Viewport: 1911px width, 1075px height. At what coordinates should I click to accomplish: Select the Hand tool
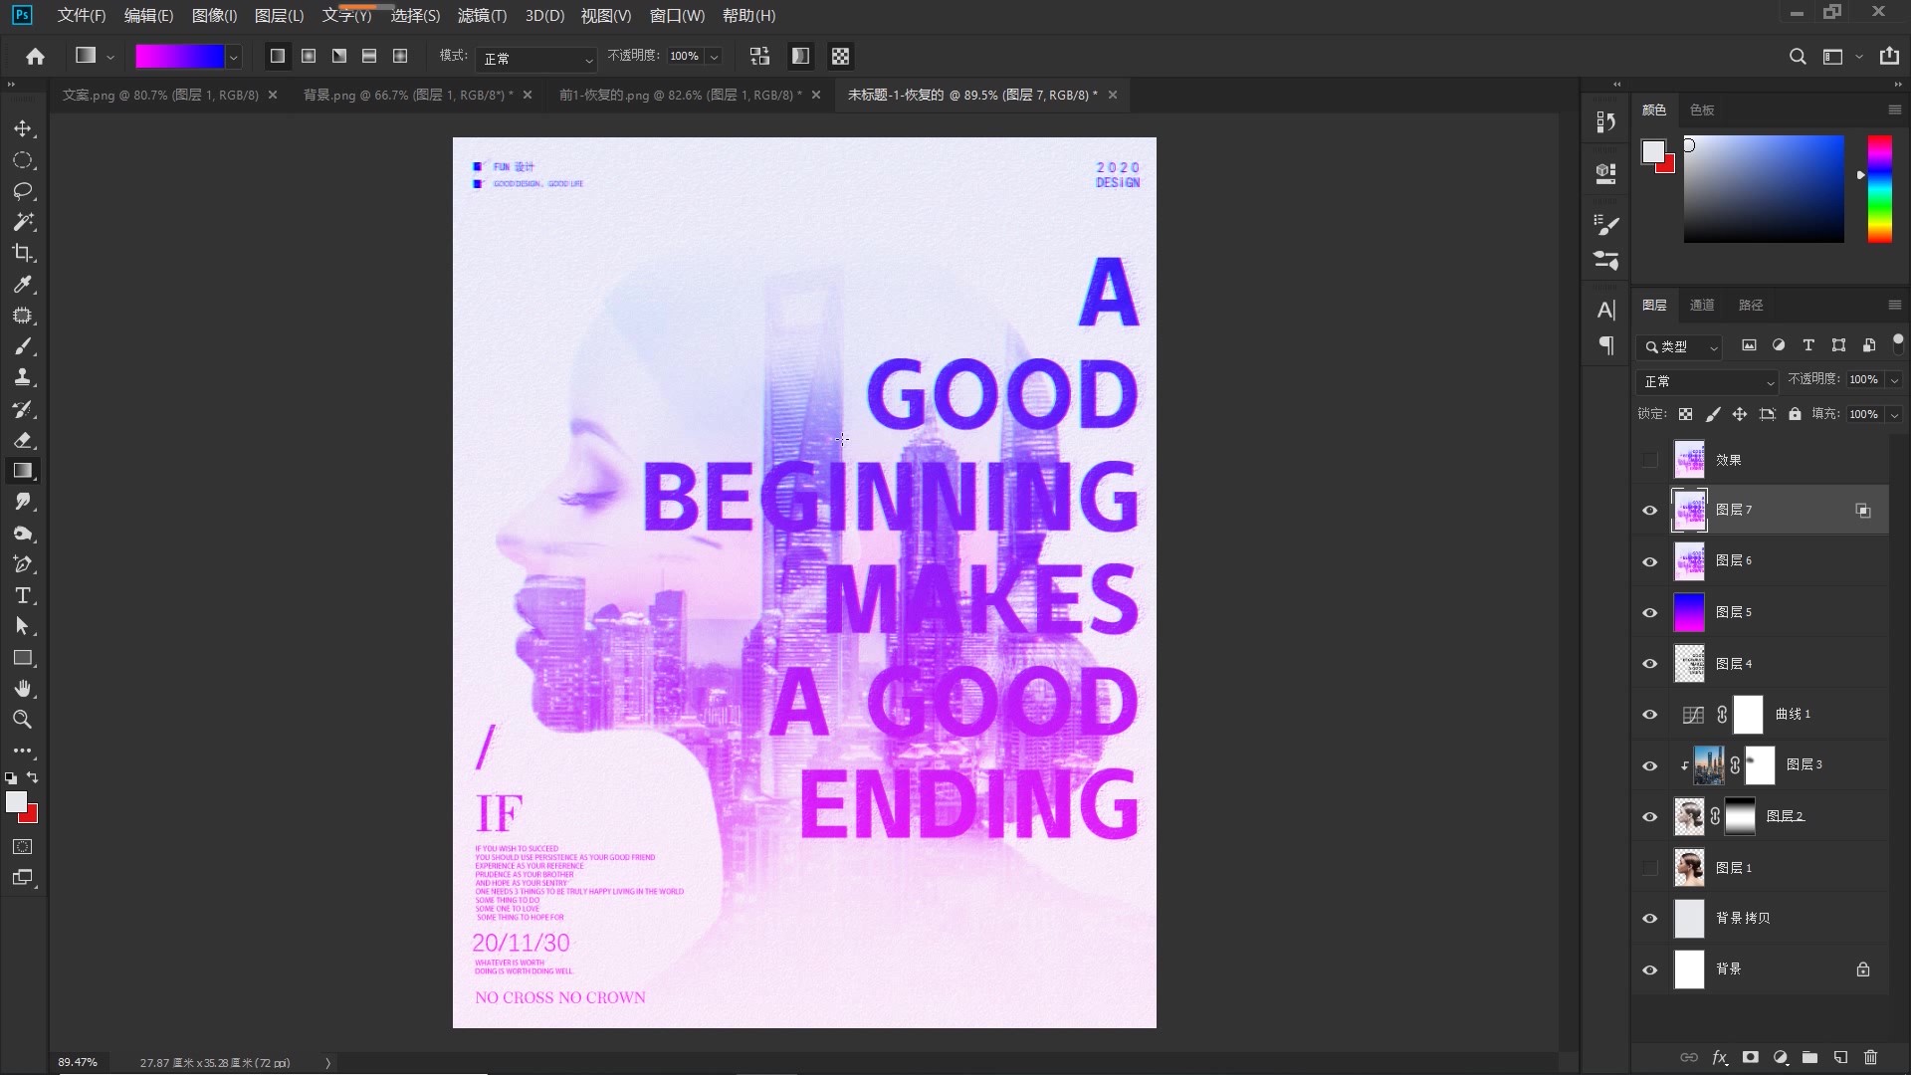(23, 689)
